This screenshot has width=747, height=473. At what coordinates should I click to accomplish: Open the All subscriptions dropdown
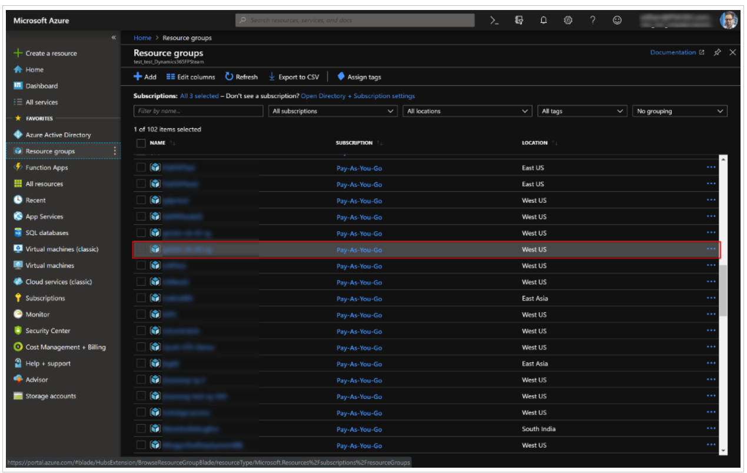pyautogui.click(x=333, y=111)
